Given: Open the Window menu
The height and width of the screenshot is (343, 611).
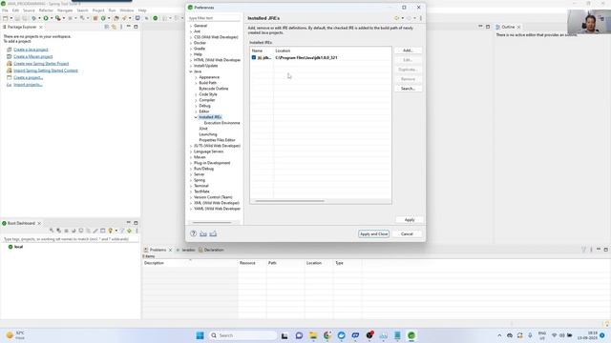Looking at the screenshot, I should (x=127, y=10).
